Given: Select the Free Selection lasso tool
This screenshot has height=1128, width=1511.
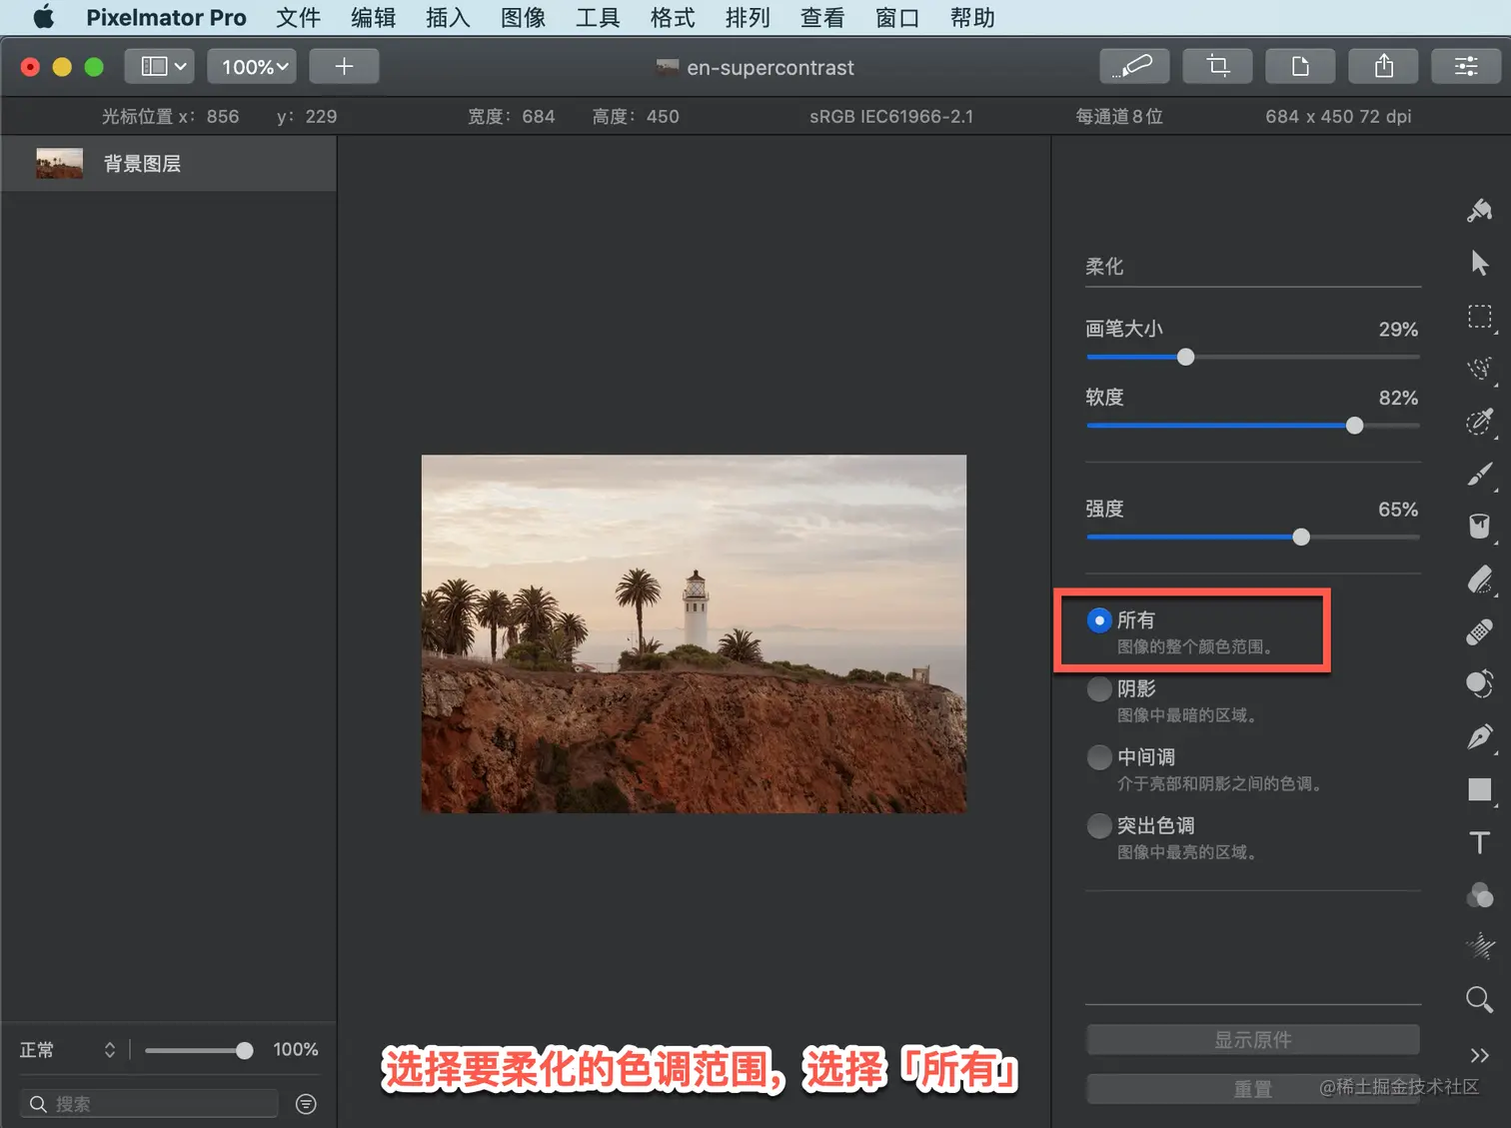Looking at the screenshot, I should click(x=1480, y=369).
